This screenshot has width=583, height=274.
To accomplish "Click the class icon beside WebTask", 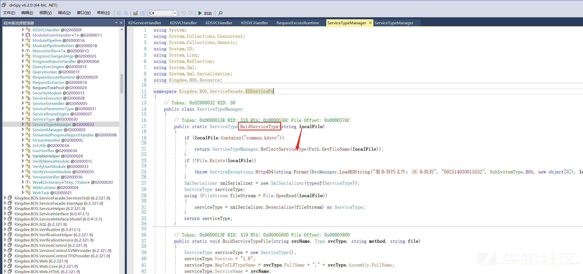I will click(28, 193).
